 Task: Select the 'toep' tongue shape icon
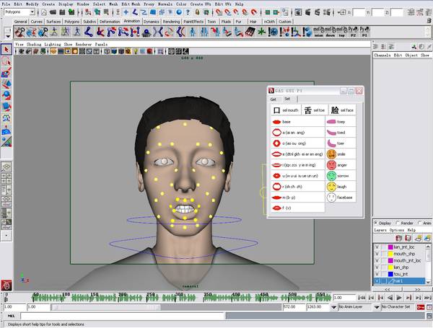pos(331,122)
